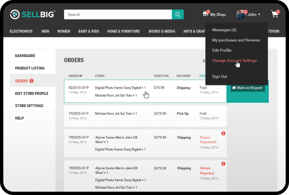Click the My Shop store icon

pyautogui.click(x=206, y=14)
